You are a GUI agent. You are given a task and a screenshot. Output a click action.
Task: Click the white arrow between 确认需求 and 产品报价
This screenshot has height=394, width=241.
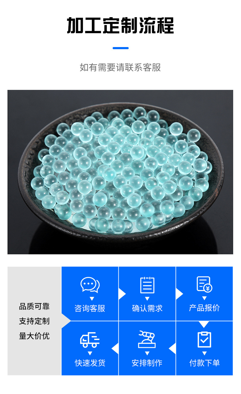click(x=180, y=294)
